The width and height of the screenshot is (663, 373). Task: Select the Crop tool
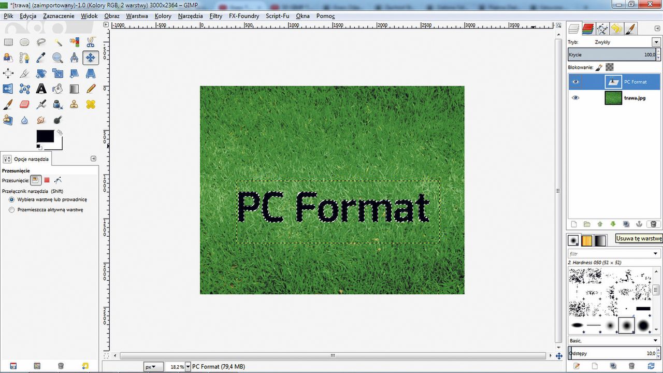coord(24,74)
